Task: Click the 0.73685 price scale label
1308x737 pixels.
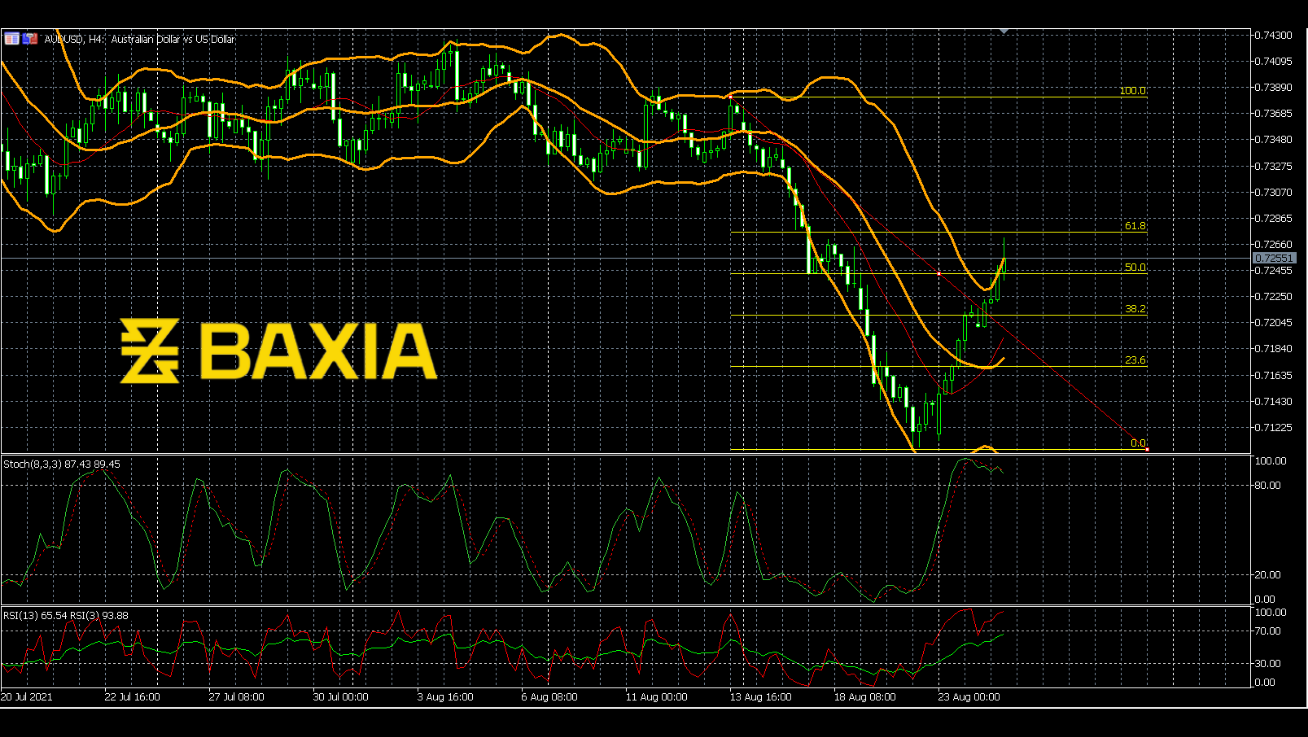Action: tap(1273, 113)
